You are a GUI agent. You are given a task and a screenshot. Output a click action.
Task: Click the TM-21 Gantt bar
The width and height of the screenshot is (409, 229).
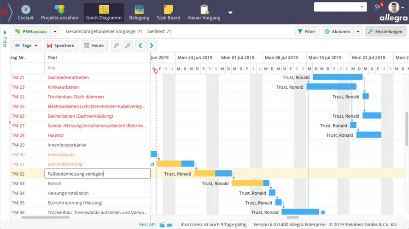coord(338,77)
